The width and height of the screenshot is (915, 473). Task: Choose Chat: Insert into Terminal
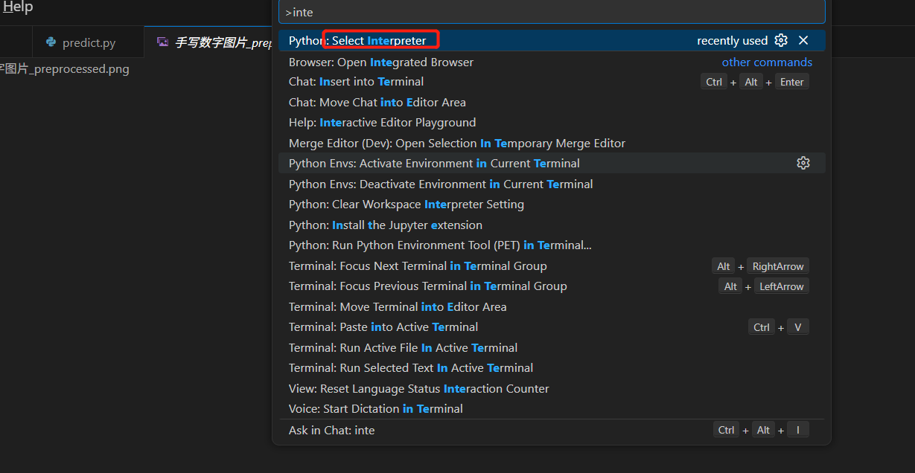pyautogui.click(x=552, y=82)
